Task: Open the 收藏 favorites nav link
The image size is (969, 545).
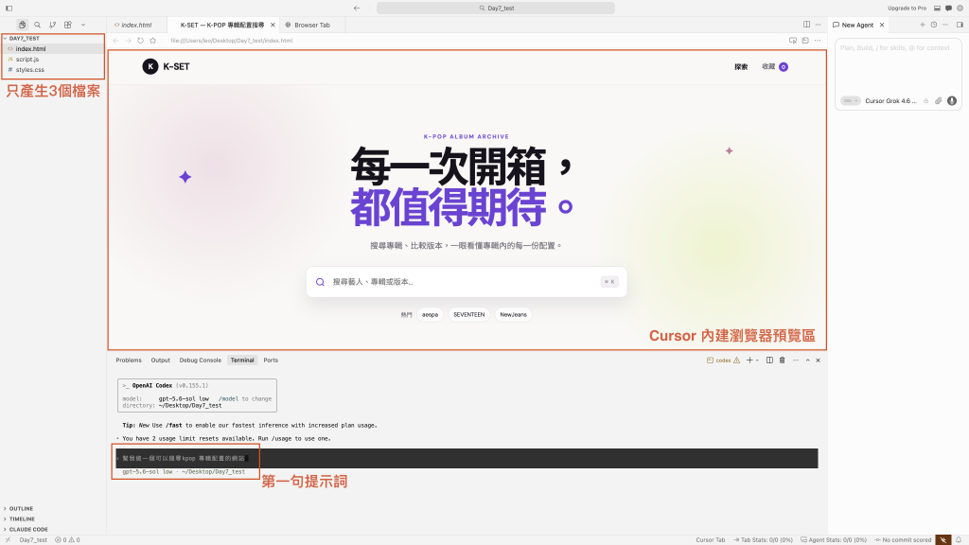Action: [774, 67]
